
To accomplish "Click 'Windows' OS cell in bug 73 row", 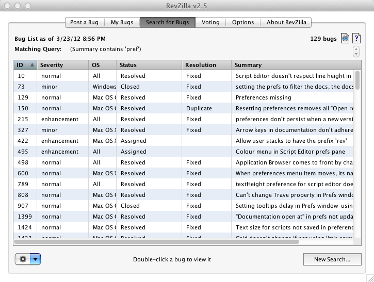I will [x=105, y=87].
